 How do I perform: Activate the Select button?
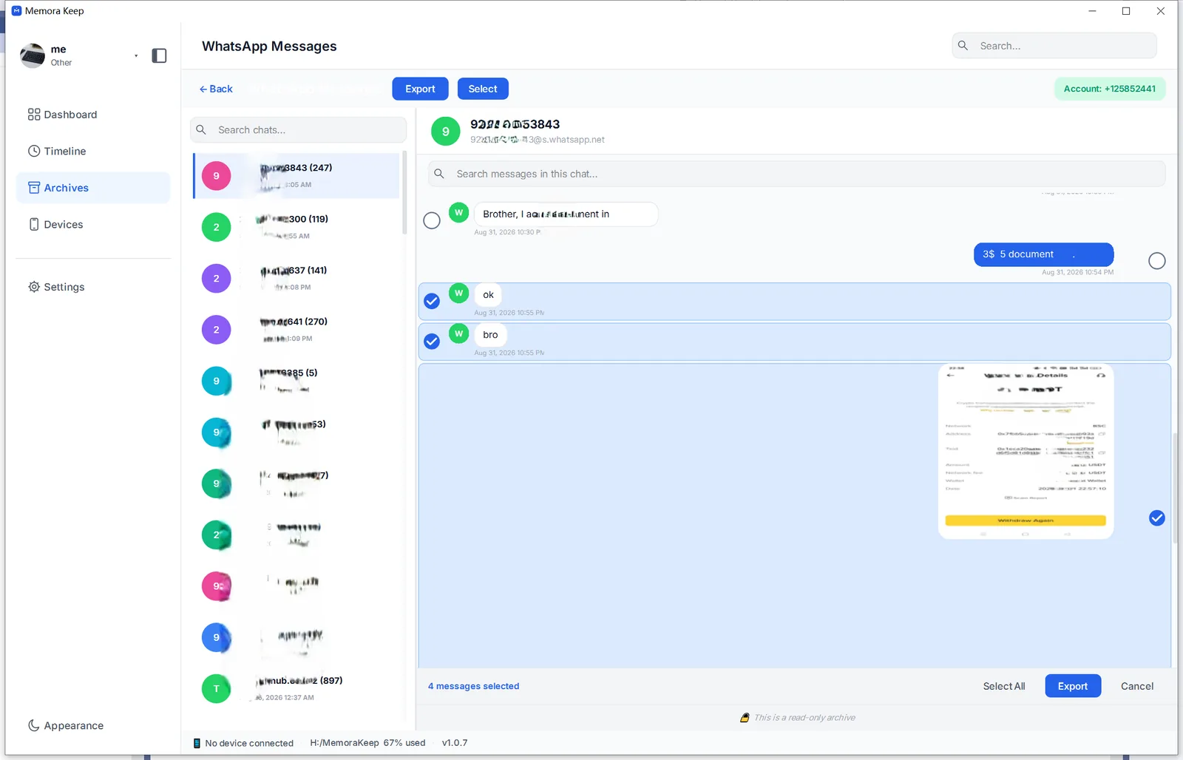coord(483,89)
